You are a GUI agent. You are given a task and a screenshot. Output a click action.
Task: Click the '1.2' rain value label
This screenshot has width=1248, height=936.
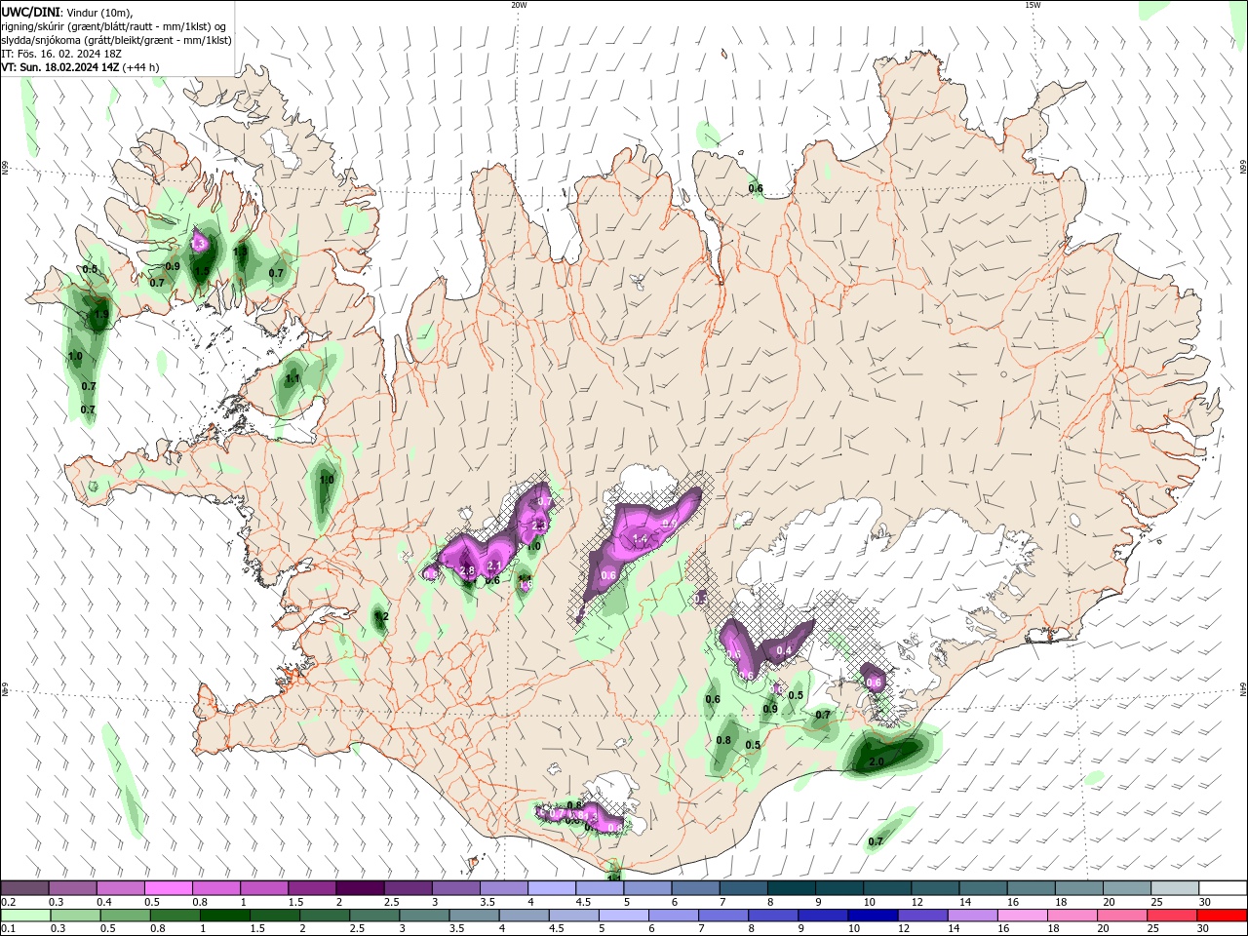[381, 616]
